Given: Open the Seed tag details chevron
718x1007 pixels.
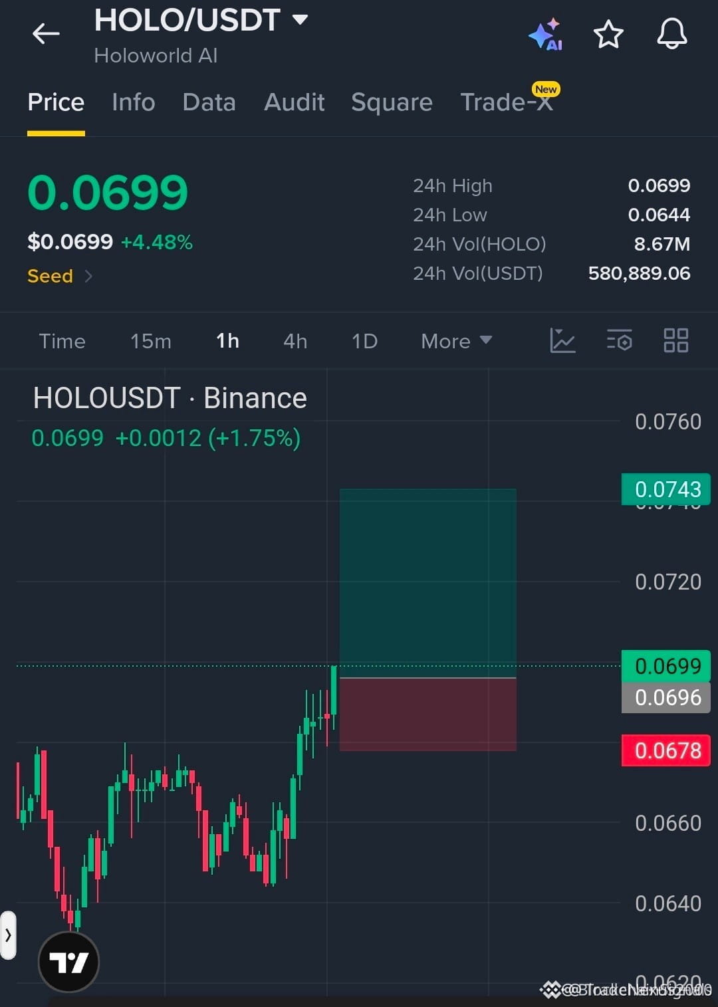Looking at the screenshot, I should point(88,276).
